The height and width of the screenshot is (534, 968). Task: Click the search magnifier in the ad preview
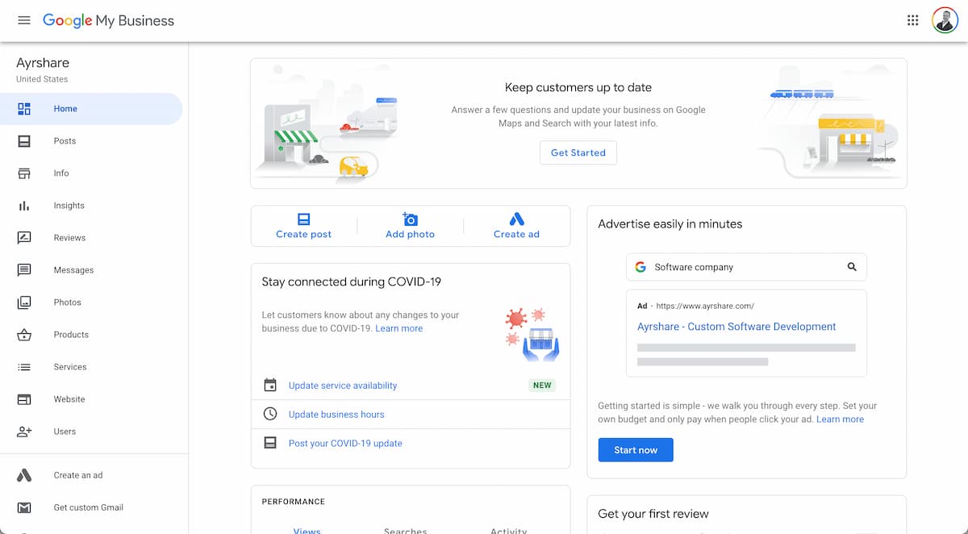(x=852, y=266)
